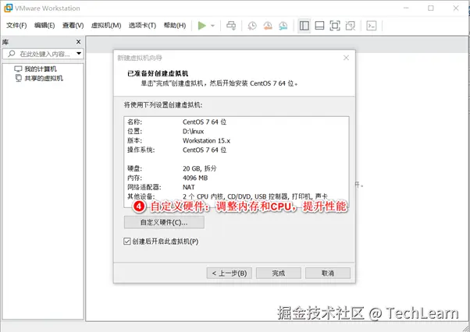Click the name value CentOS 7 64 位
Screen dimensions: 470x332
205,122
